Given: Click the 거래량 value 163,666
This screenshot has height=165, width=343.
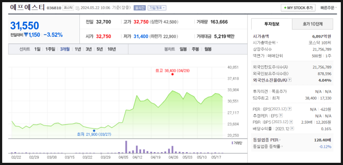Looking at the screenshot, I should pos(219,22).
